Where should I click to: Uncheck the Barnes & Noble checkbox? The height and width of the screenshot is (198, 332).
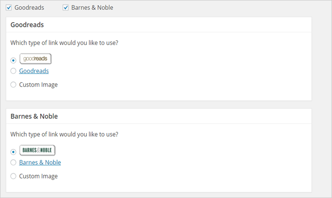click(x=65, y=7)
